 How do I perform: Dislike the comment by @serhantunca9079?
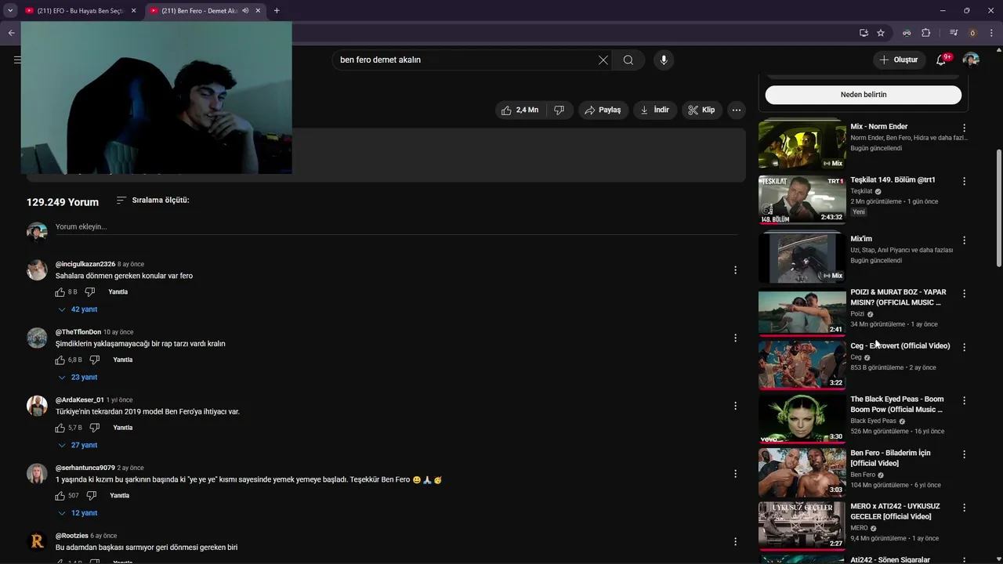click(x=92, y=496)
